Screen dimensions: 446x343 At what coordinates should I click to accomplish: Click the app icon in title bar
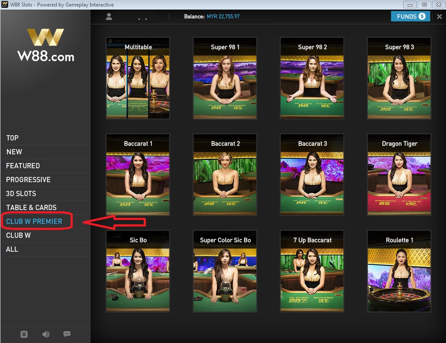(x=5, y=4)
